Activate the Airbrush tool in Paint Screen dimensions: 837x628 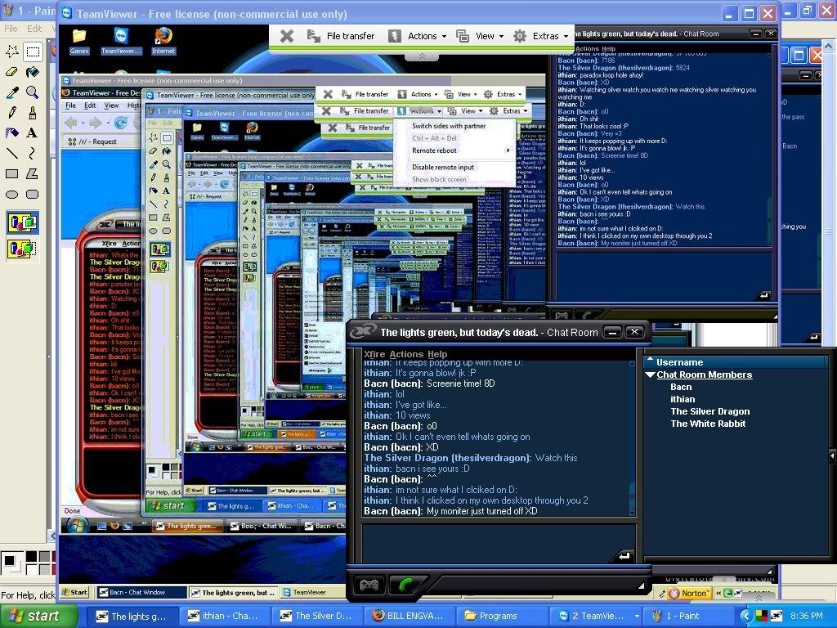12,132
